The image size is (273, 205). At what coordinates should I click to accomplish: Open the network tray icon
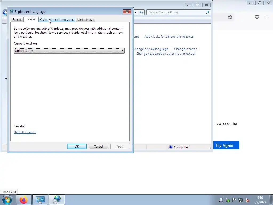point(240,200)
